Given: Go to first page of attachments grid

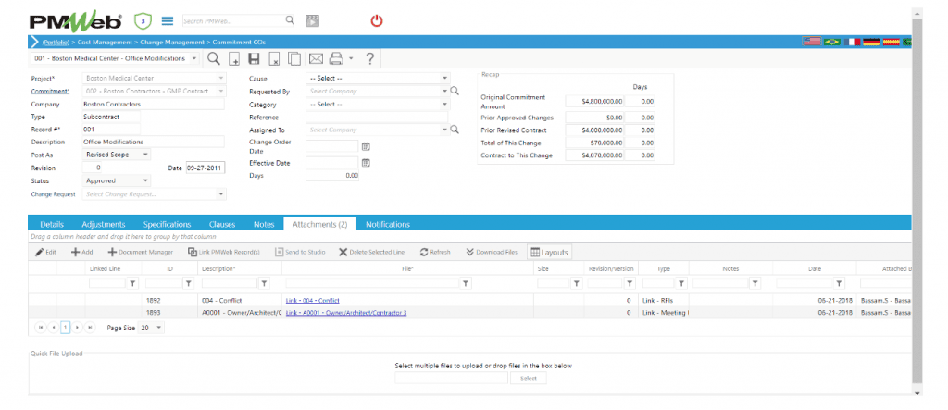Looking at the screenshot, I should (x=41, y=327).
